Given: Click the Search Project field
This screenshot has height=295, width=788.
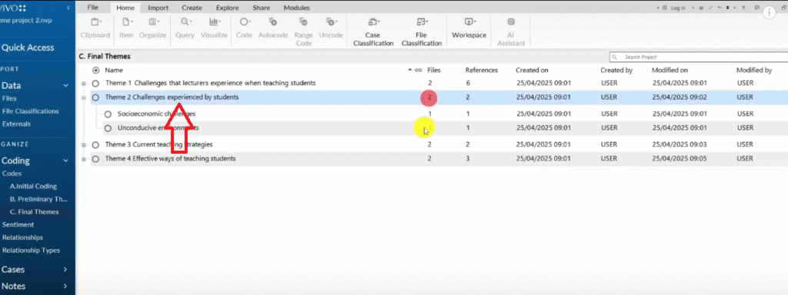Looking at the screenshot, I should (x=699, y=57).
